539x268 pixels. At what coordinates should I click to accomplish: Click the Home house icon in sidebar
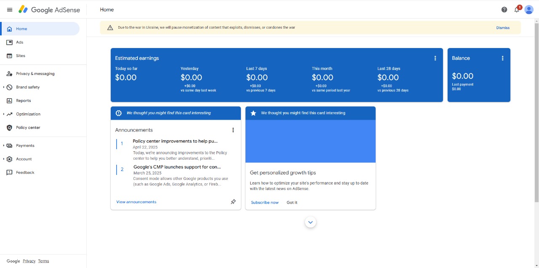click(x=9, y=29)
